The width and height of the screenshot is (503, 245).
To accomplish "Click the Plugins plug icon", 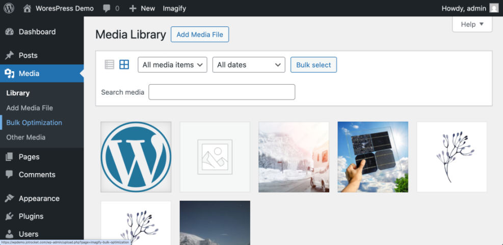I will click(10, 216).
